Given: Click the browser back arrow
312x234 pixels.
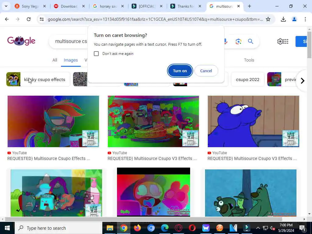Looking at the screenshot, I should [7, 19].
